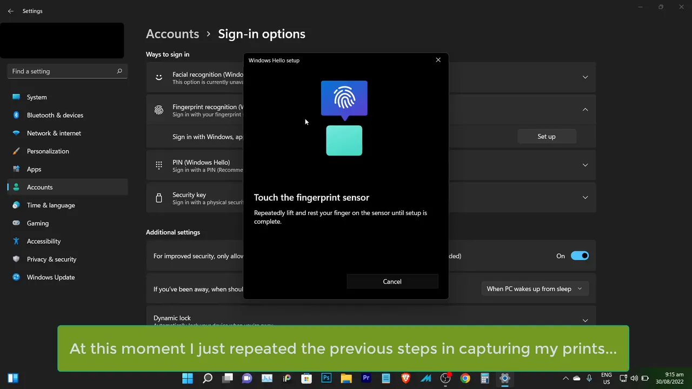The image size is (692, 389).
Task: Open Widgets panel on taskbar
Action: coord(13,378)
